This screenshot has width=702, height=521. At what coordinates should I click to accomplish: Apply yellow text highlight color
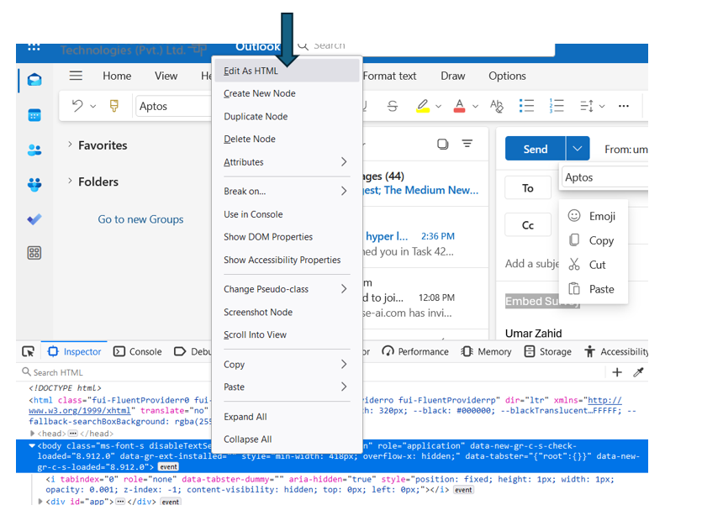pos(423,106)
